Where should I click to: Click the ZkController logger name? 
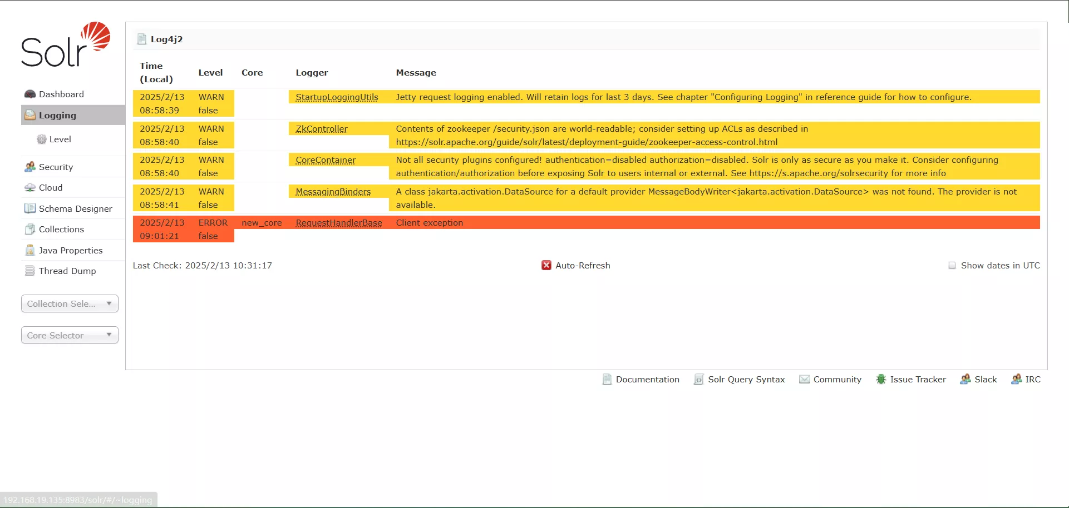click(322, 129)
